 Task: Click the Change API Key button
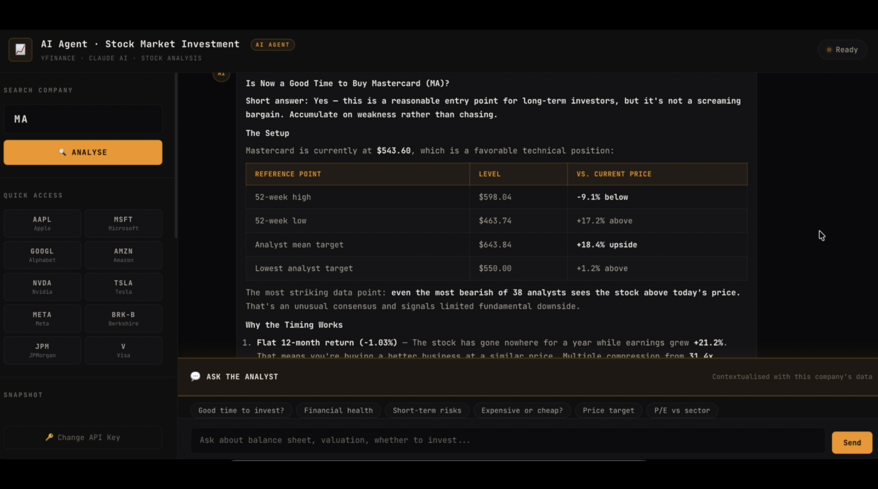click(83, 437)
